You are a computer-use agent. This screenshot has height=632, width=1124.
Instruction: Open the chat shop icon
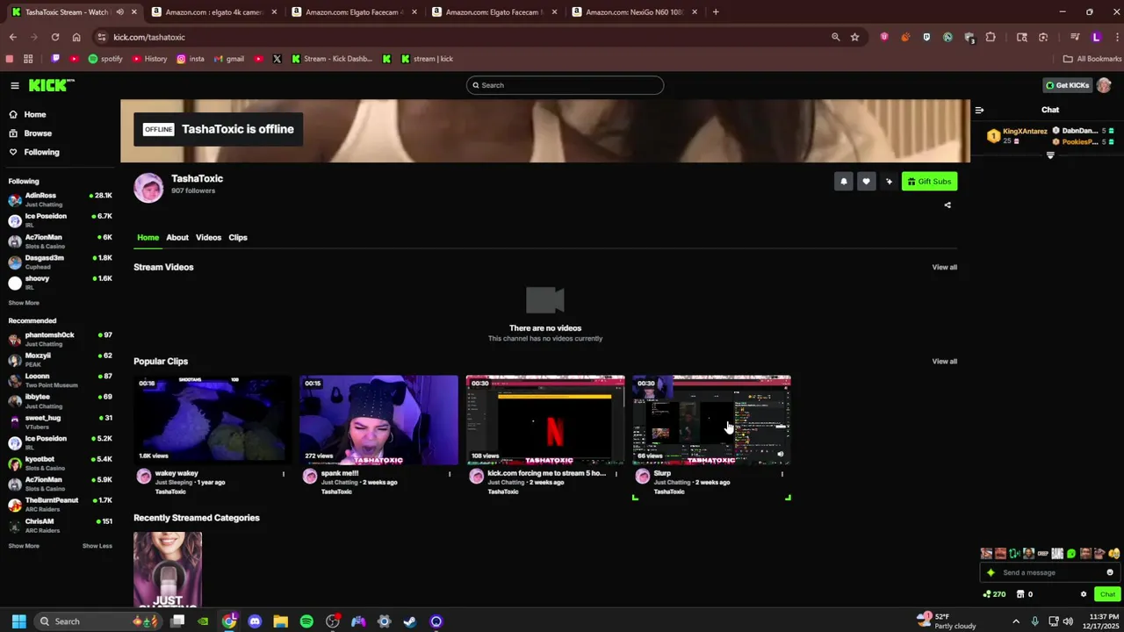(x=1020, y=594)
